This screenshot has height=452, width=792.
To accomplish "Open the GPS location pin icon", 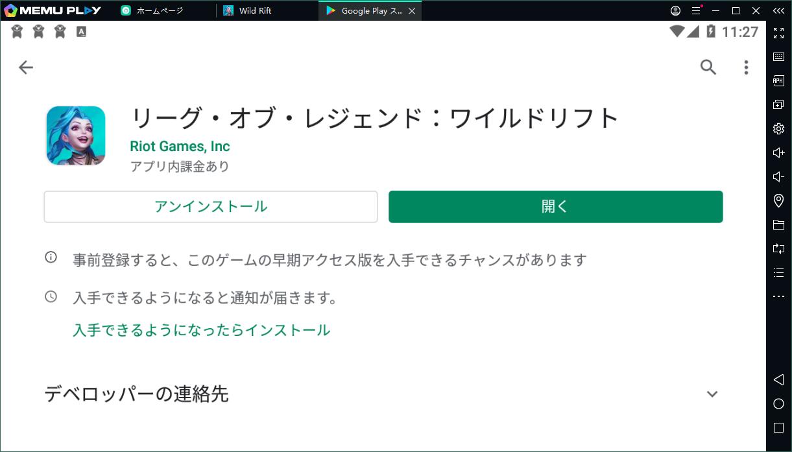I will (778, 201).
